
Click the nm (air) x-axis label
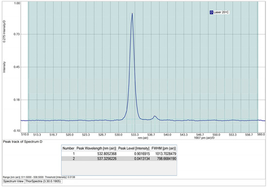tap(143, 138)
